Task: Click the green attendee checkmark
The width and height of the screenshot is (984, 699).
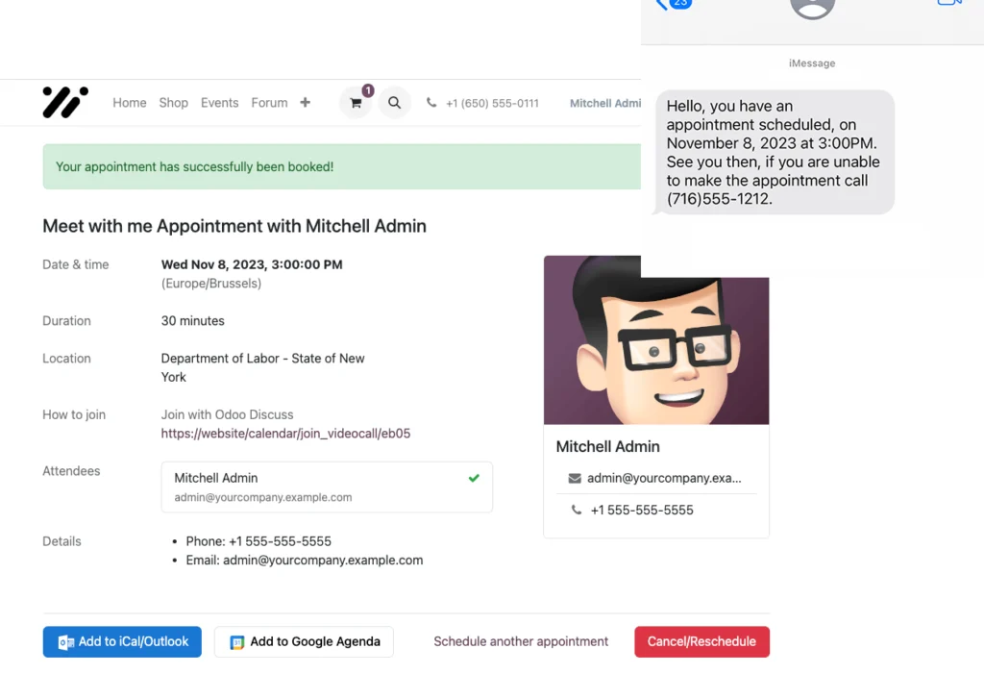Action: tap(474, 478)
